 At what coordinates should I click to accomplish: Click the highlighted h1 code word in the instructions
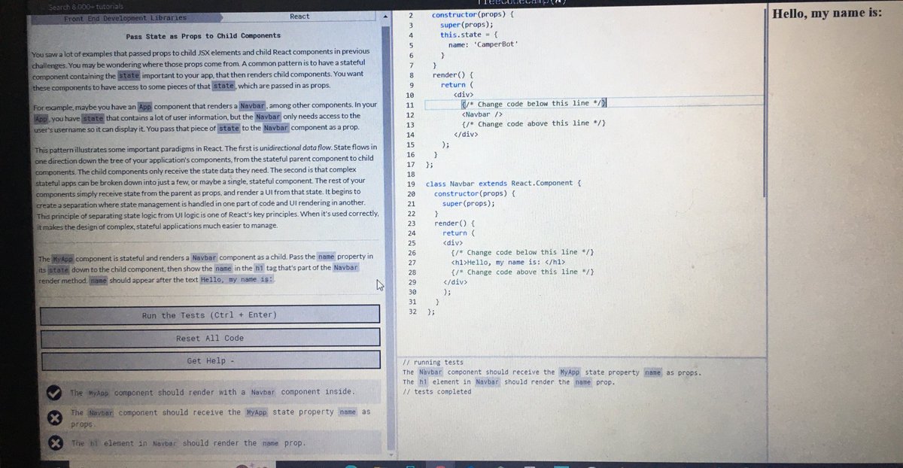(x=259, y=268)
